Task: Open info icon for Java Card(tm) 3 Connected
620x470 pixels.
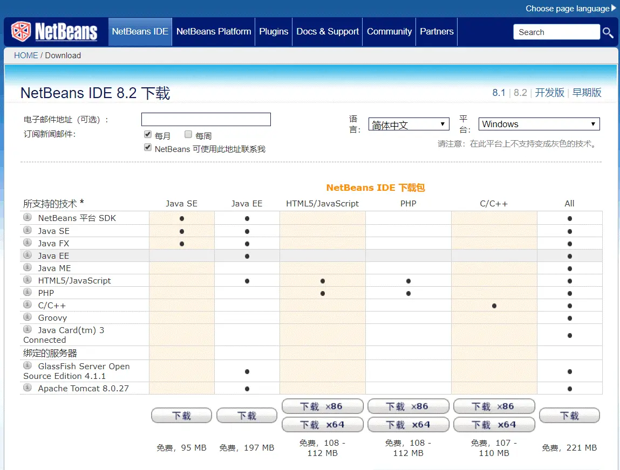Action: [28, 329]
